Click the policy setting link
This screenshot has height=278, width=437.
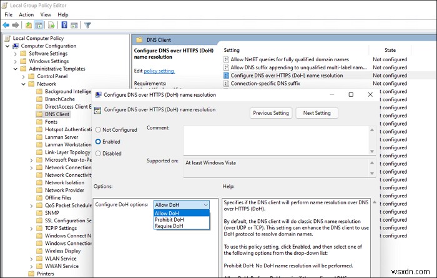159,71
